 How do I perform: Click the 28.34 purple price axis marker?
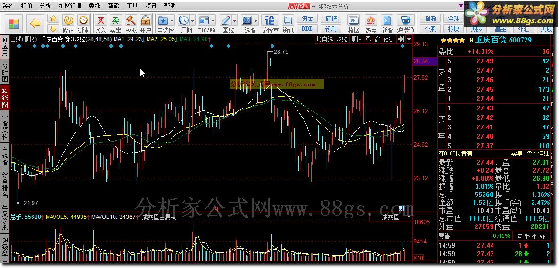pos(425,61)
